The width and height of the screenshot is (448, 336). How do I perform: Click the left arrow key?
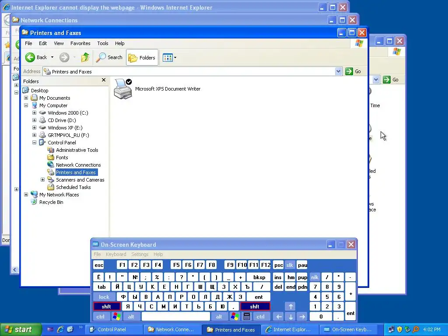coord(279,317)
